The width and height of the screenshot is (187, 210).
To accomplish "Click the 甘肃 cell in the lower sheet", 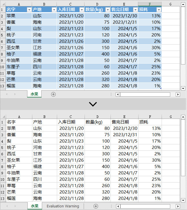I will click(45, 154).
